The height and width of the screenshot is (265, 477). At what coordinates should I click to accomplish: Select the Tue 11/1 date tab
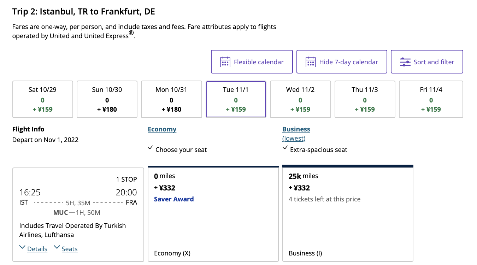point(236,99)
